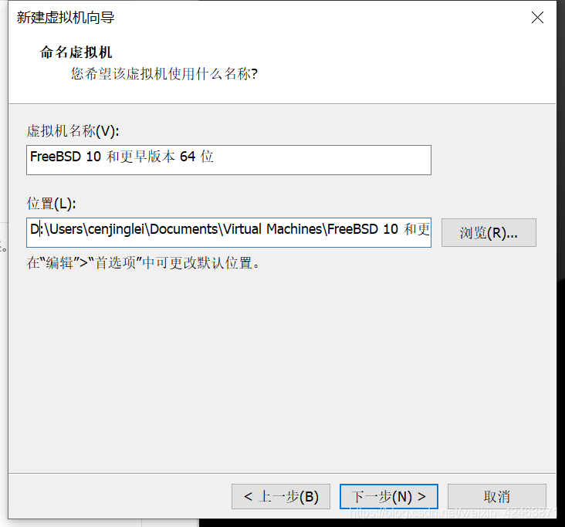Viewport: 565px width, 527px height.
Task: Click the 命名虚拟机 heading
Action: [76, 52]
